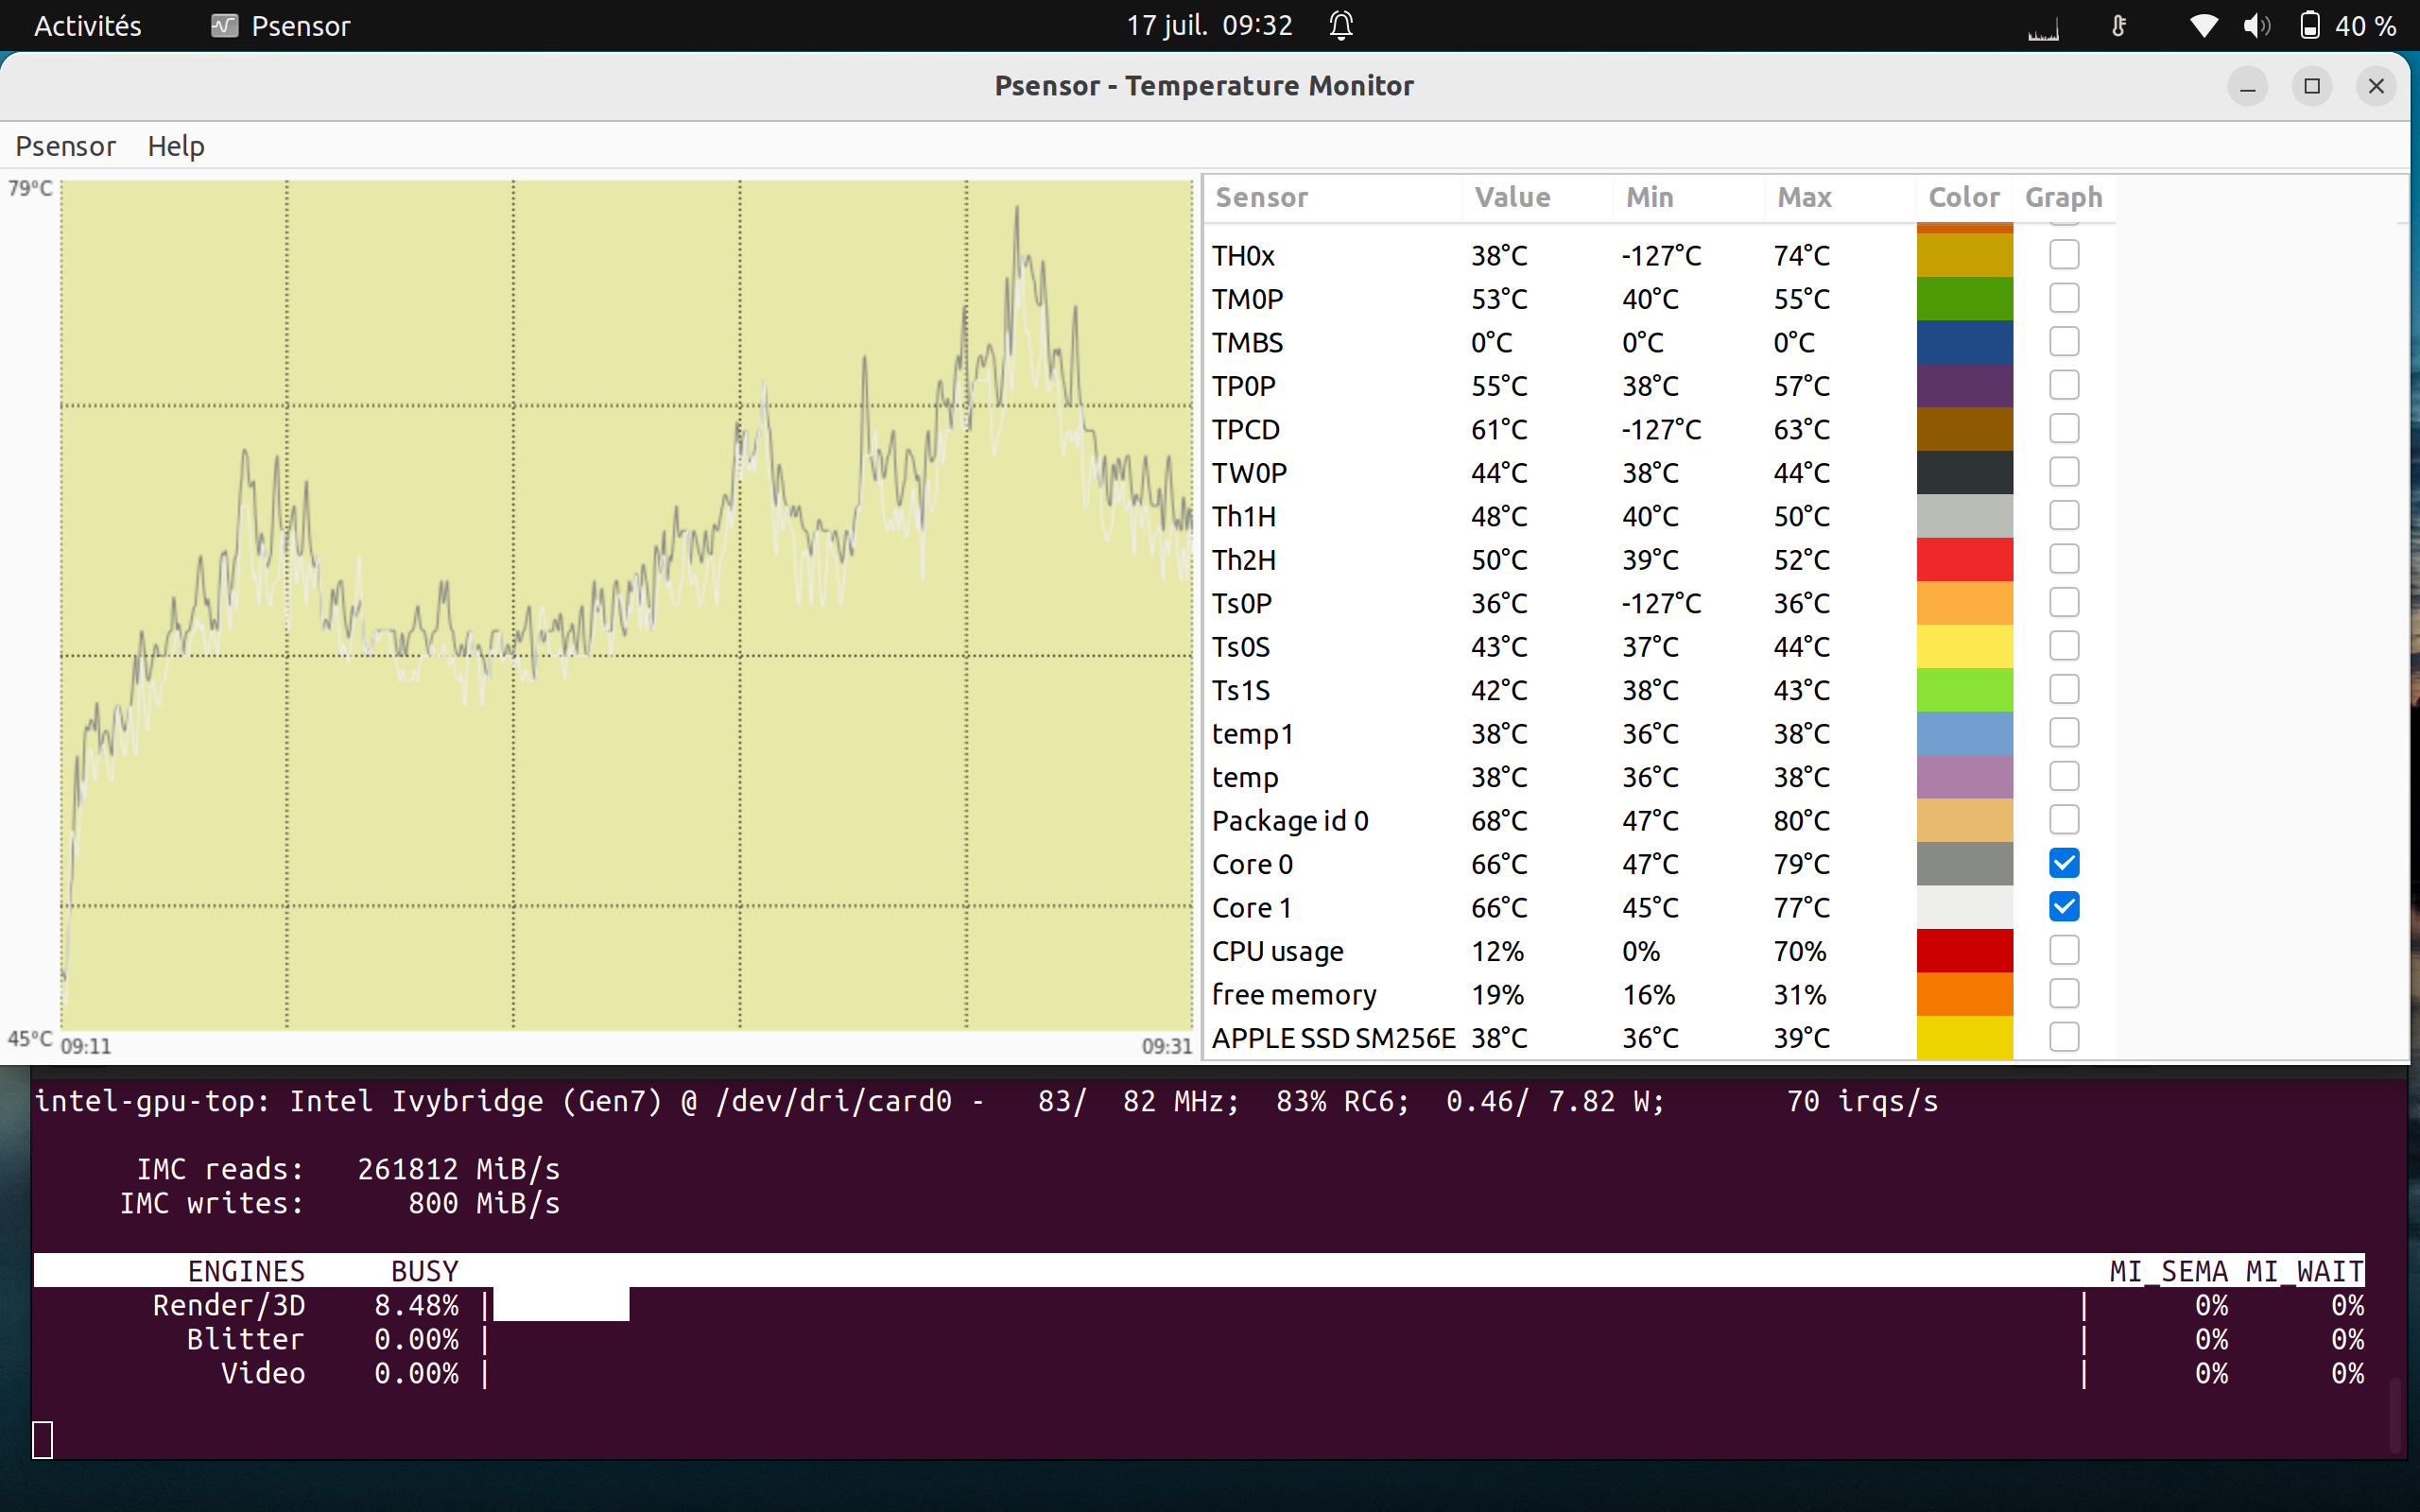Click the volume speaker icon
The height and width of the screenshot is (1512, 2420).
2256,26
